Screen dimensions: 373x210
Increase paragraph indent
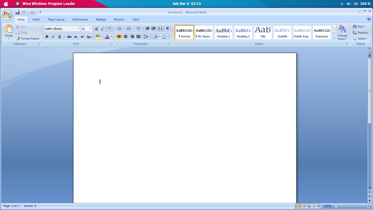click(153, 29)
